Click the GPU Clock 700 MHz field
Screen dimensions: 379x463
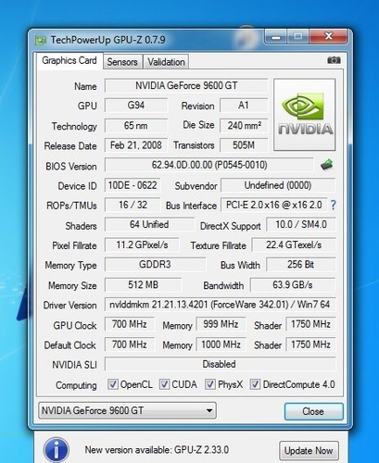pos(130,324)
